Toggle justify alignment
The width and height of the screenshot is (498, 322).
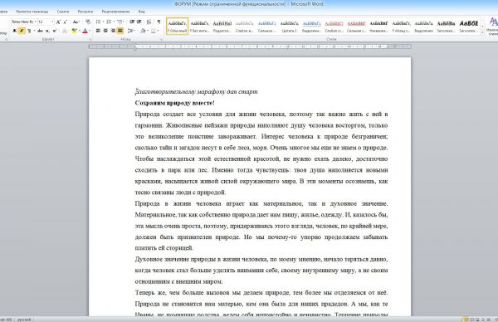pos(120,31)
